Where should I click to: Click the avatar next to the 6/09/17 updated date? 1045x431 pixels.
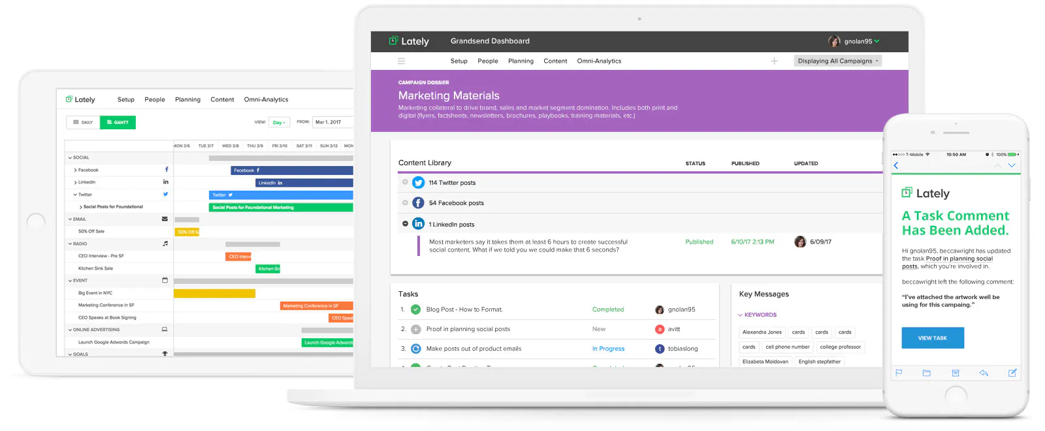click(800, 242)
